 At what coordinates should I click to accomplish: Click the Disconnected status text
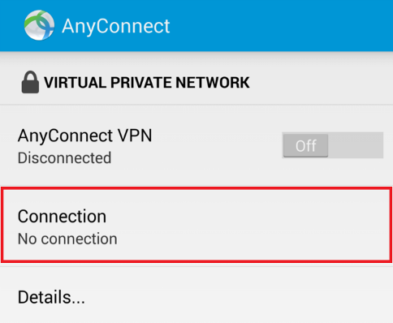[x=64, y=157]
